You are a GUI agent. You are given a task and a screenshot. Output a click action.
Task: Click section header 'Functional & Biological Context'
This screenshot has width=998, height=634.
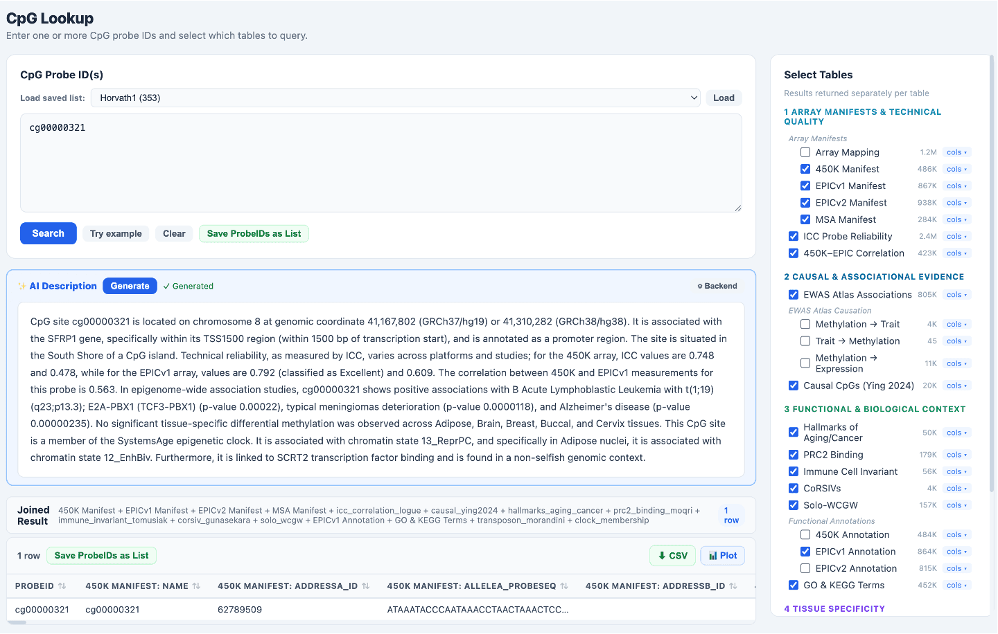pos(875,409)
